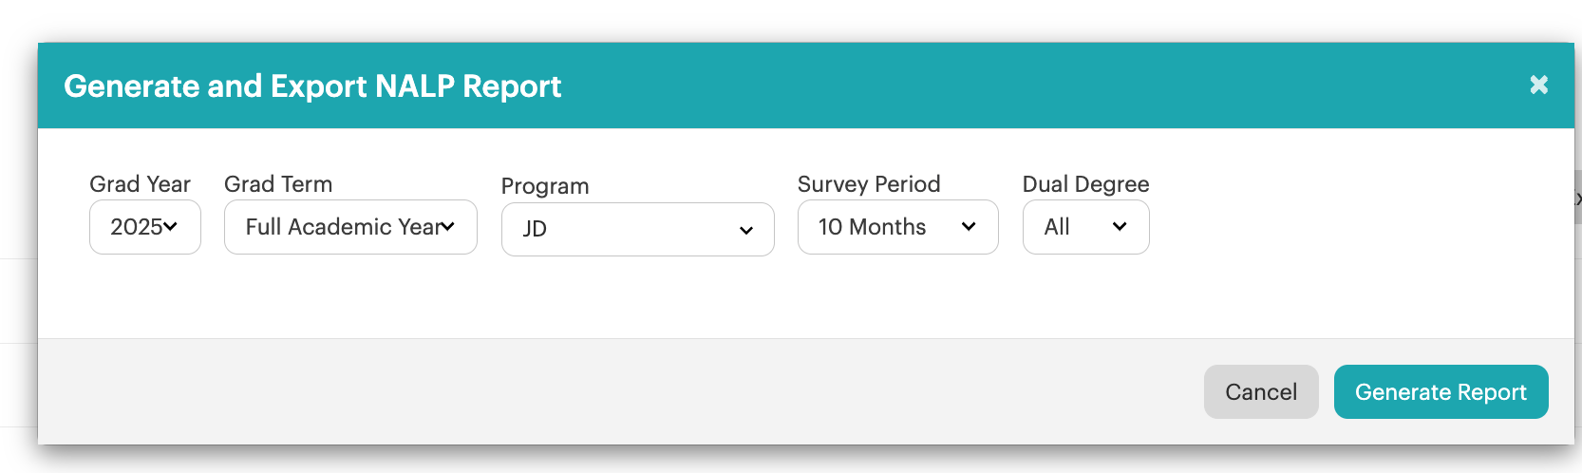Click the Program label text
Image resolution: width=1582 pixels, height=473 pixels.
tap(545, 186)
